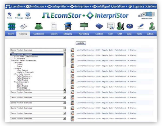The height and width of the screenshot is (126, 162).
Task: Choose Grabs in the list
Action: 37,66
